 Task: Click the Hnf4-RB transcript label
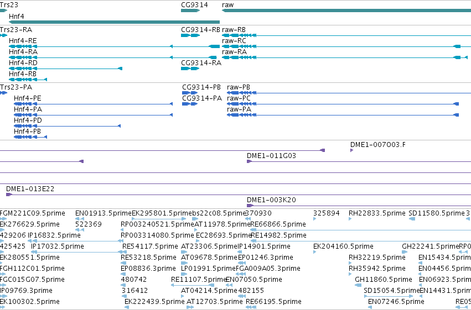(23, 74)
